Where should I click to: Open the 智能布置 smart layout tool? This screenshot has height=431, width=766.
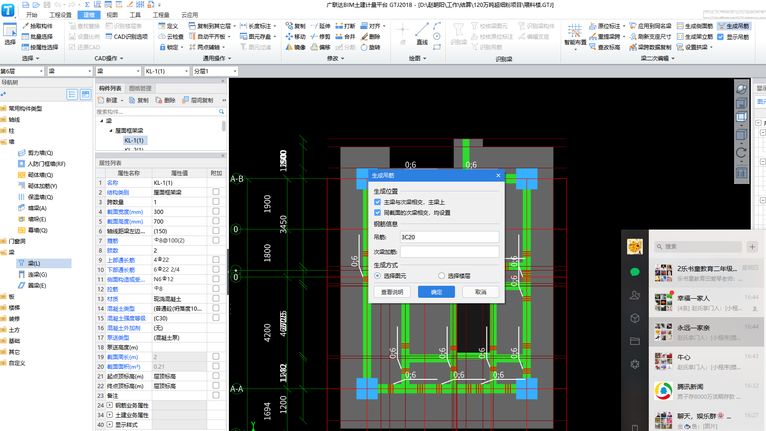pyautogui.click(x=575, y=36)
